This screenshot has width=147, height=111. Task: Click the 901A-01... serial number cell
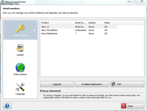tap(80, 27)
